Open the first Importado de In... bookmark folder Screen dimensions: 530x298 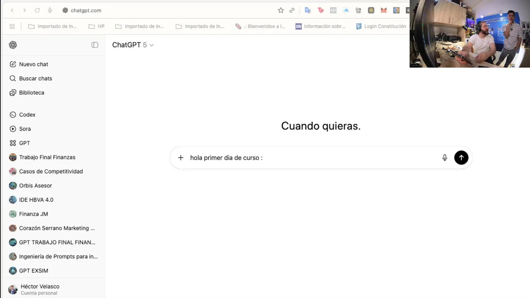click(x=53, y=26)
